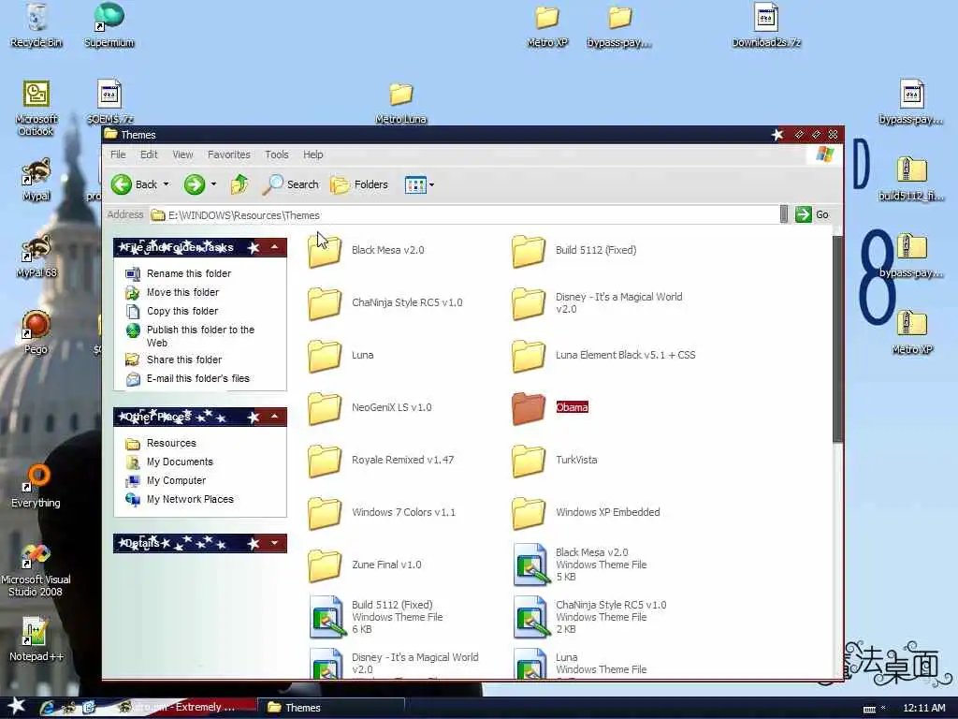The height and width of the screenshot is (719, 958).
Task: Select the ChaNinja Style RC5 v1.0 folder
Action: coord(385,302)
